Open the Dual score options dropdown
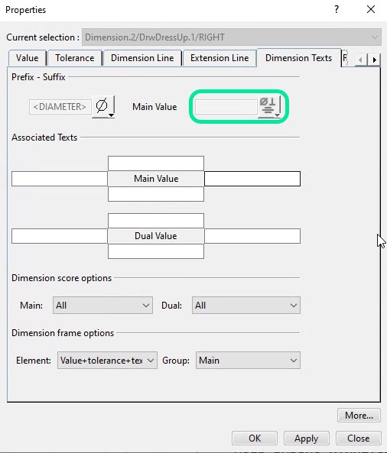This screenshot has height=453, width=387. point(246,306)
